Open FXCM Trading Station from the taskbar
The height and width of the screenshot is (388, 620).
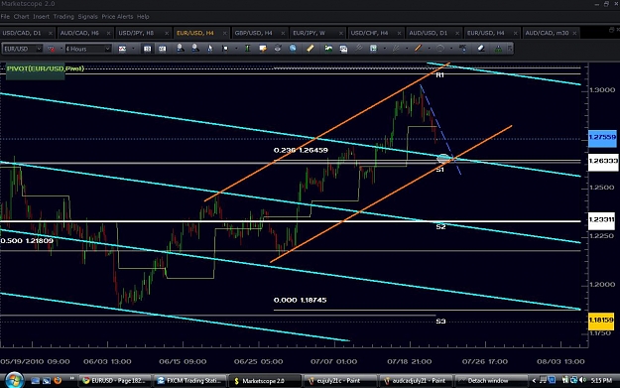[x=189, y=381]
